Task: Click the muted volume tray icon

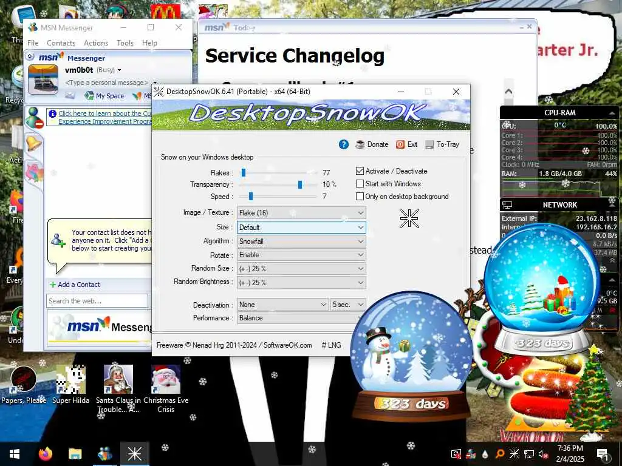Action: [x=542, y=454]
